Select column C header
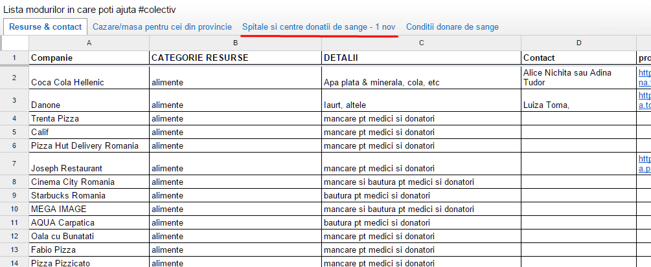The height and width of the screenshot is (267, 651). tap(422, 43)
